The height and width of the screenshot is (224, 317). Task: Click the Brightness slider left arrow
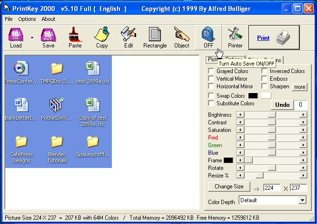tap(240, 115)
